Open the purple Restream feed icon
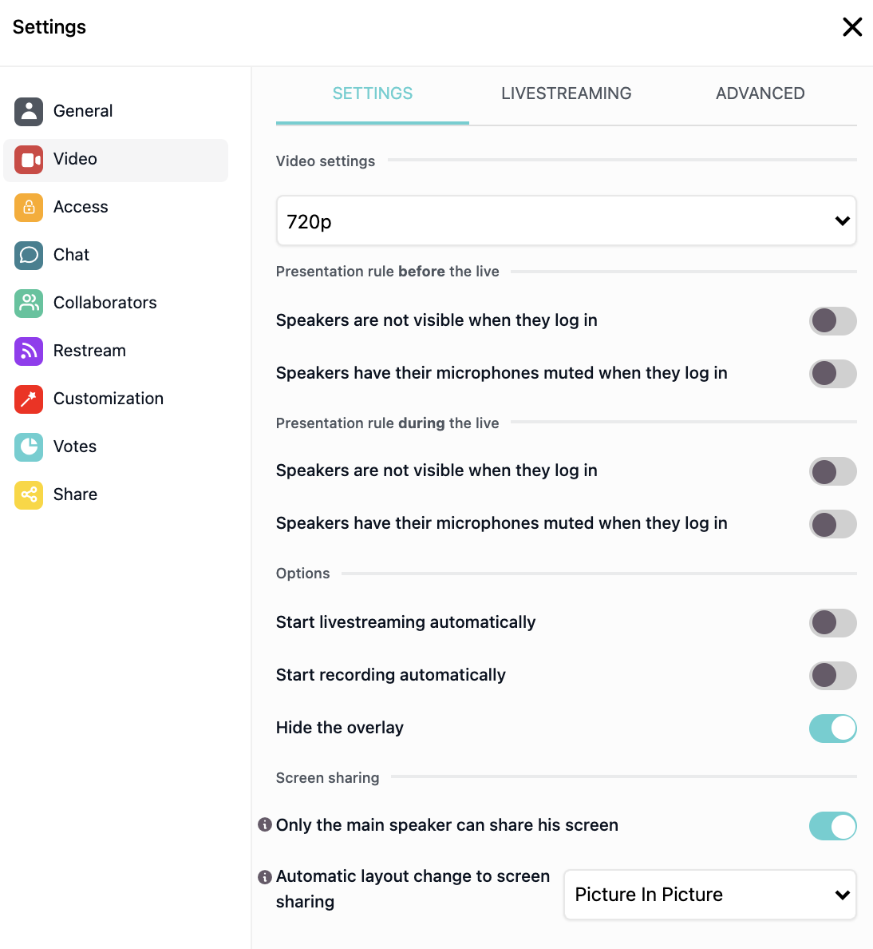This screenshot has width=873, height=949. pos(29,351)
